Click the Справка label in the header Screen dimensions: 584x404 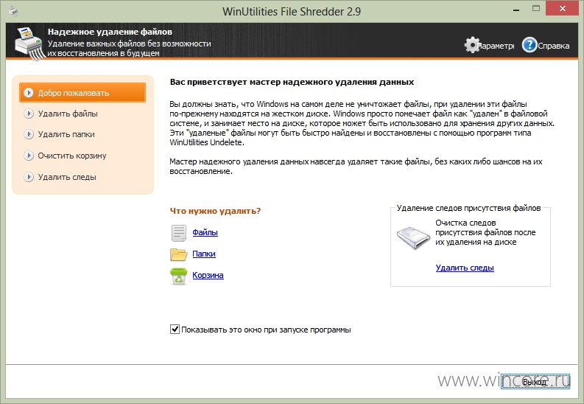(x=554, y=46)
